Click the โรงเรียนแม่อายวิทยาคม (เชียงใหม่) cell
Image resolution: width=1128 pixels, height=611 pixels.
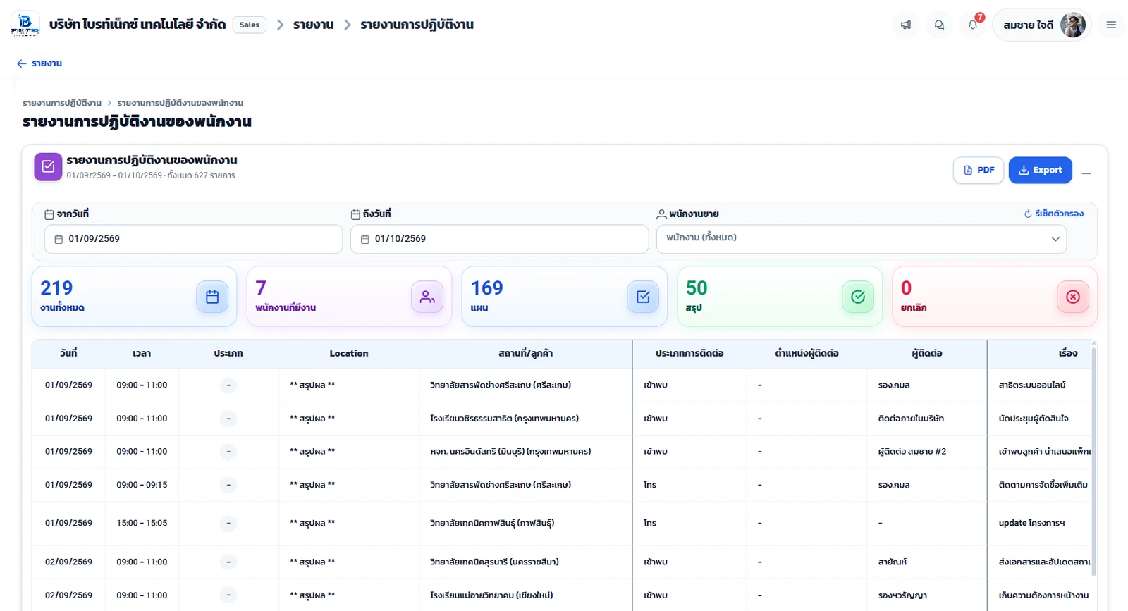pyautogui.click(x=526, y=595)
